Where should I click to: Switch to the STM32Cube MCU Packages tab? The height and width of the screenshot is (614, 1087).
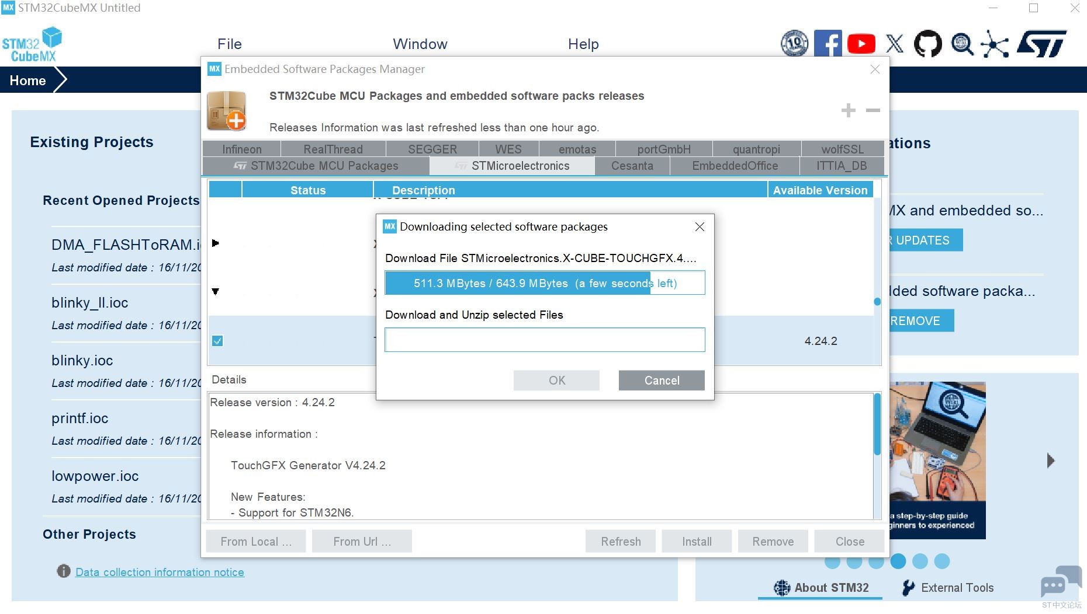[316, 166]
